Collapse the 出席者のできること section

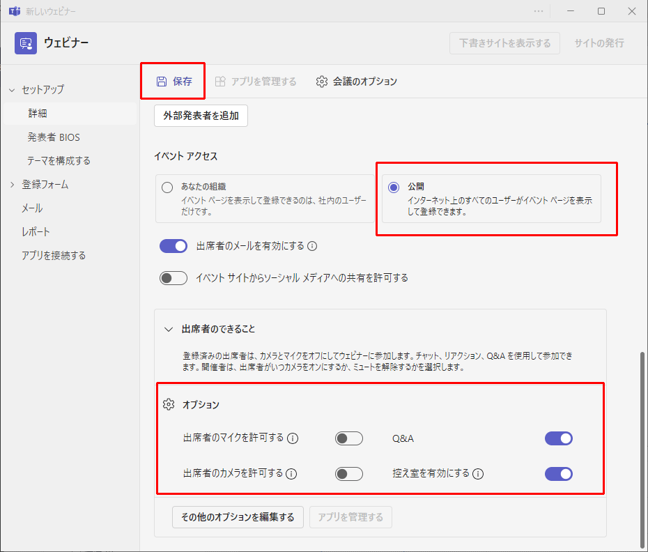[x=168, y=329]
